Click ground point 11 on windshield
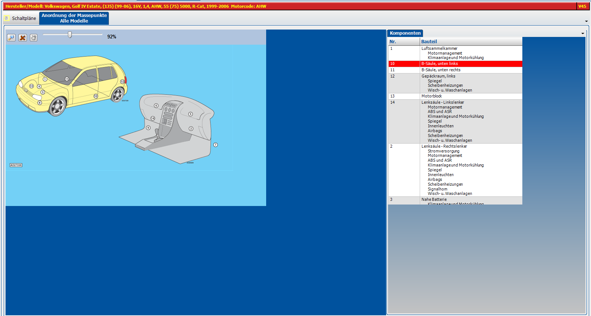 [x=67, y=79]
